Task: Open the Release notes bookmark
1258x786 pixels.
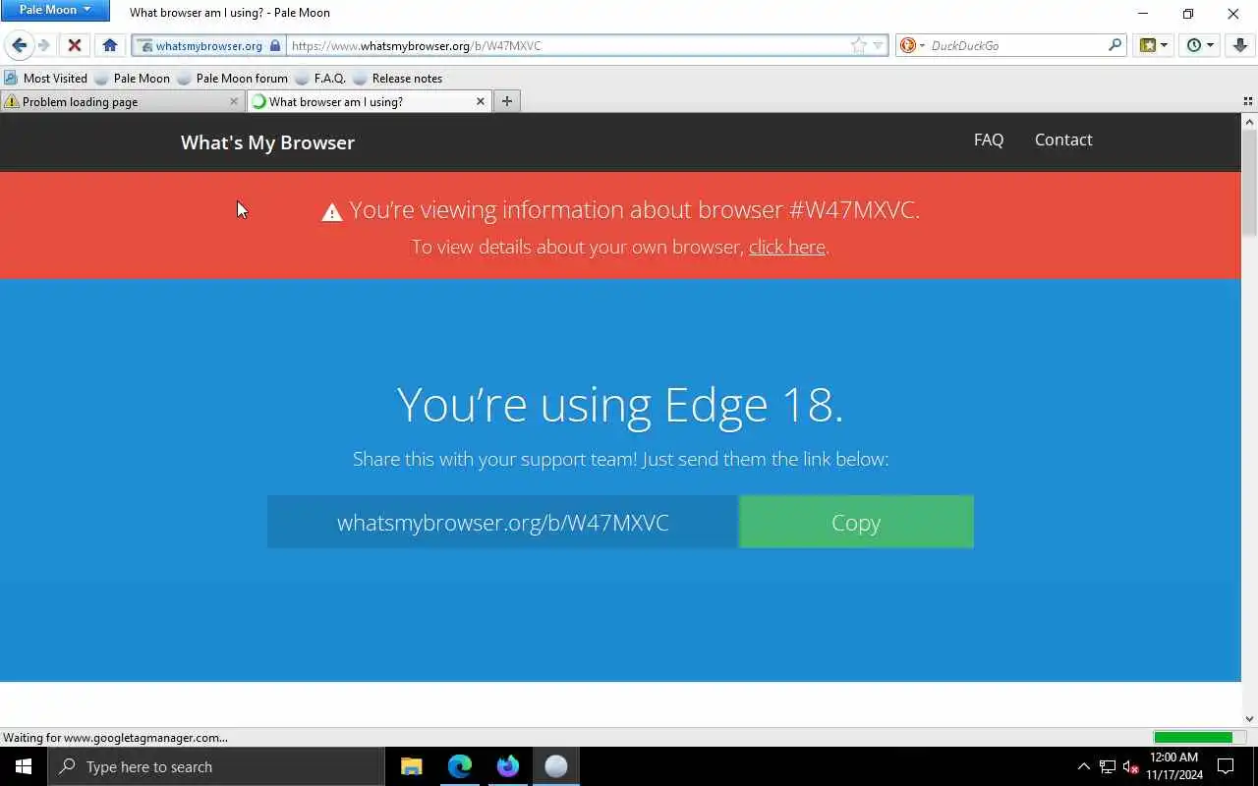Action: 397,78
